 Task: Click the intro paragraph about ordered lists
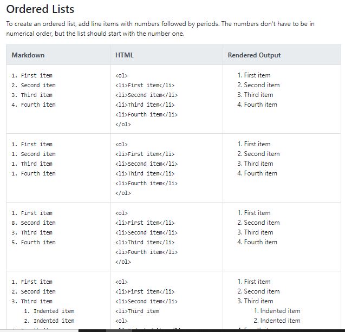(x=160, y=29)
